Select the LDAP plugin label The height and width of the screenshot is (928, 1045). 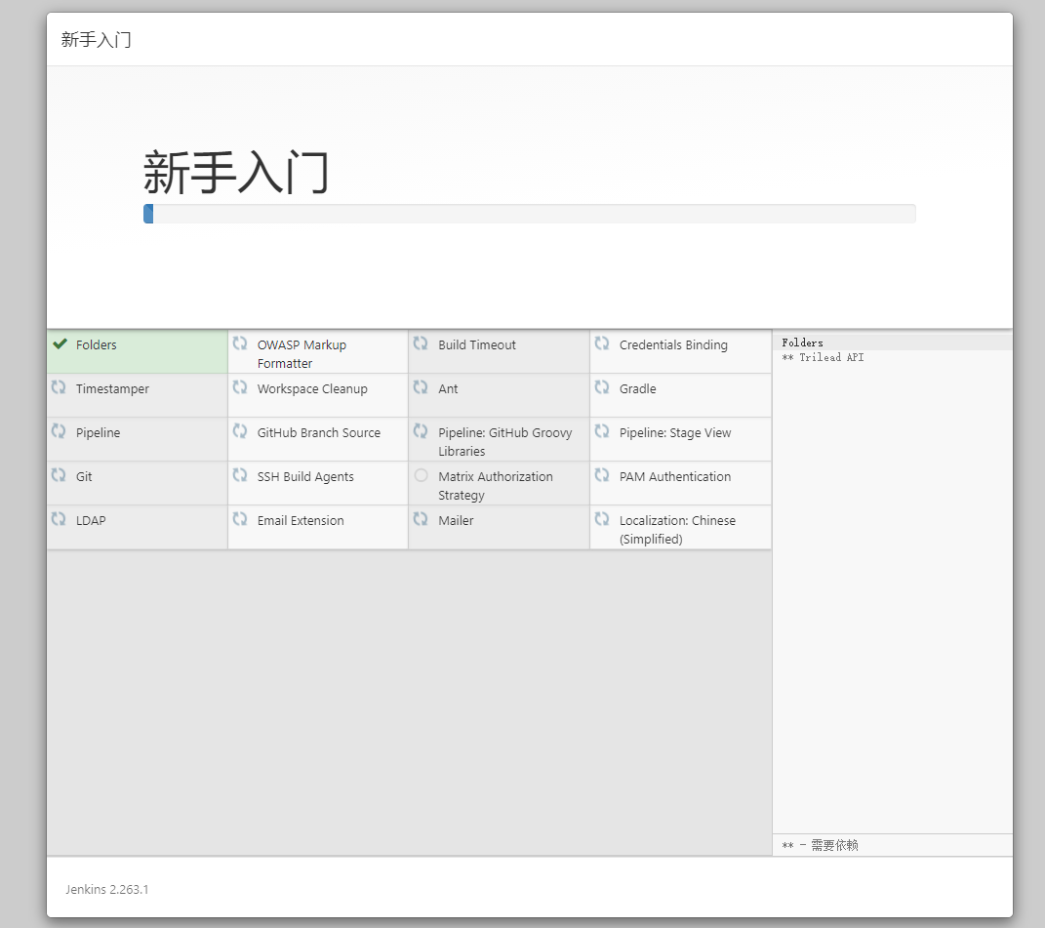pyautogui.click(x=91, y=521)
